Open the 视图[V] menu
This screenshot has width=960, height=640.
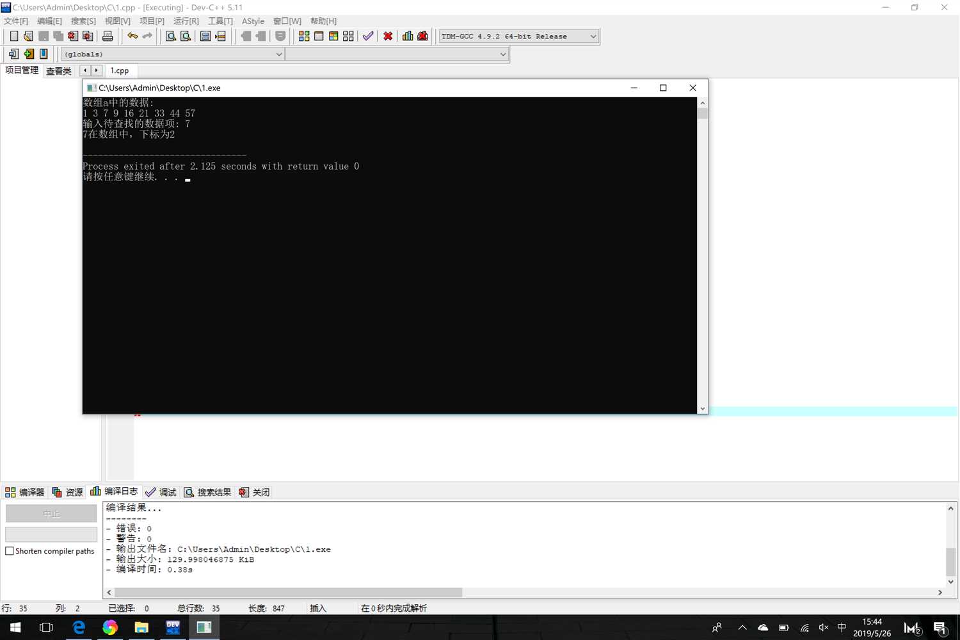click(x=118, y=21)
